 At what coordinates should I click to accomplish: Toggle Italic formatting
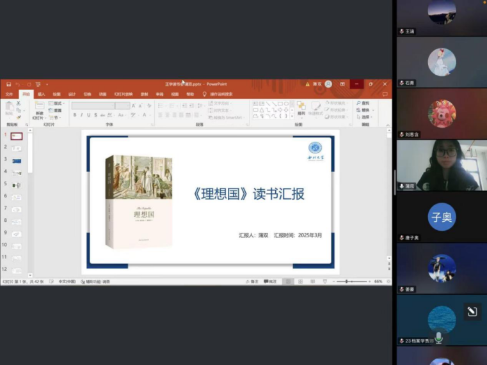[x=81, y=115]
